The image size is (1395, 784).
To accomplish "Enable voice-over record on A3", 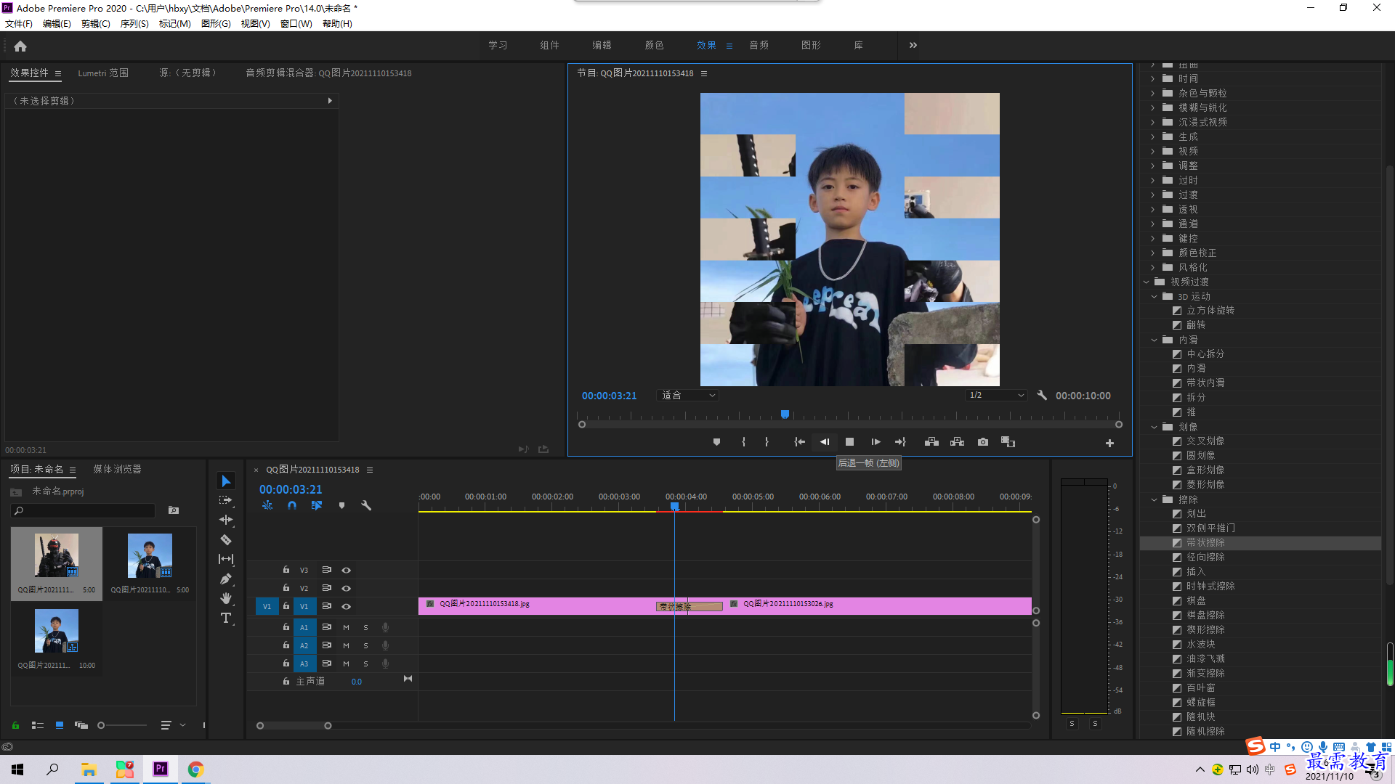I will click(x=386, y=663).
